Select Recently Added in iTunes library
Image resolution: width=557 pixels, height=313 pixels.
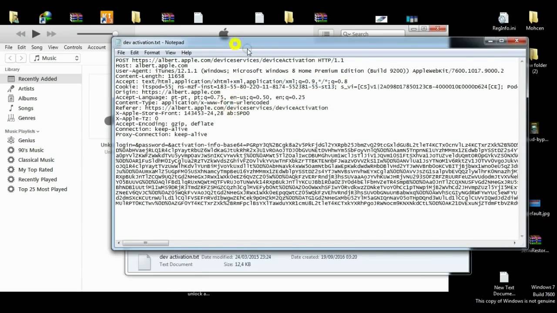click(x=41, y=79)
